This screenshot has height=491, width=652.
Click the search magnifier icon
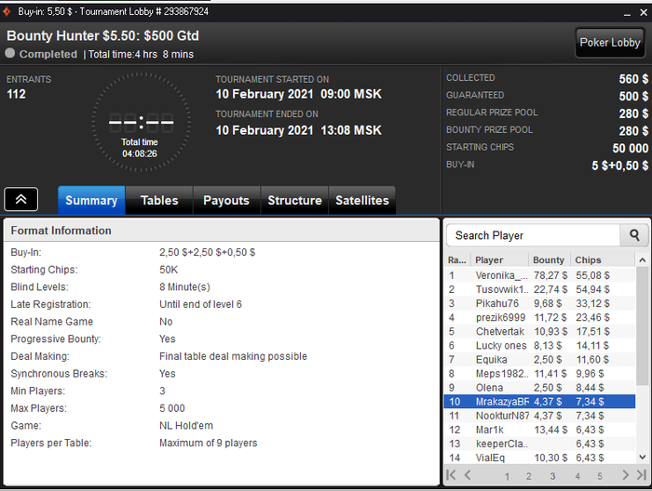[634, 235]
